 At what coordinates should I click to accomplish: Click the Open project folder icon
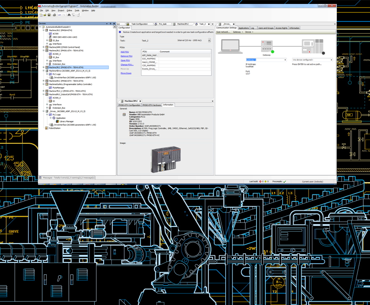45,15
